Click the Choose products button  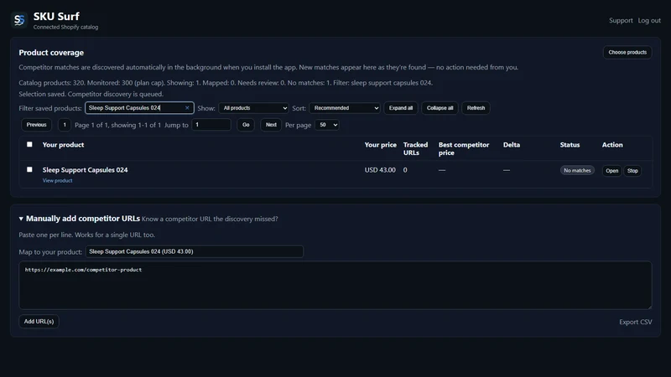pyautogui.click(x=627, y=52)
